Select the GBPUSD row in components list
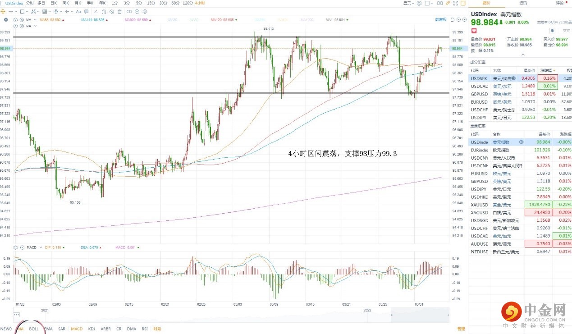 [x=520, y=94]
